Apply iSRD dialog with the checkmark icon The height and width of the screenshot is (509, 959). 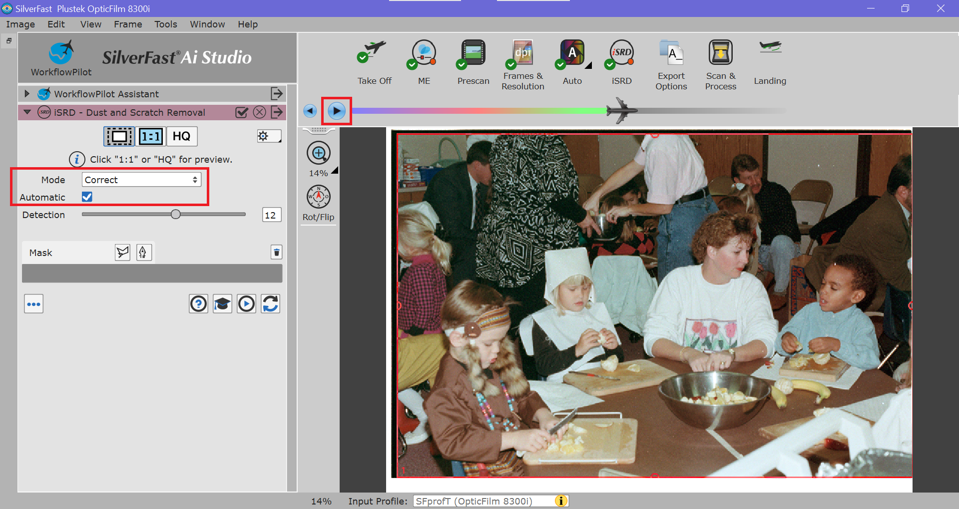(242, 112)
